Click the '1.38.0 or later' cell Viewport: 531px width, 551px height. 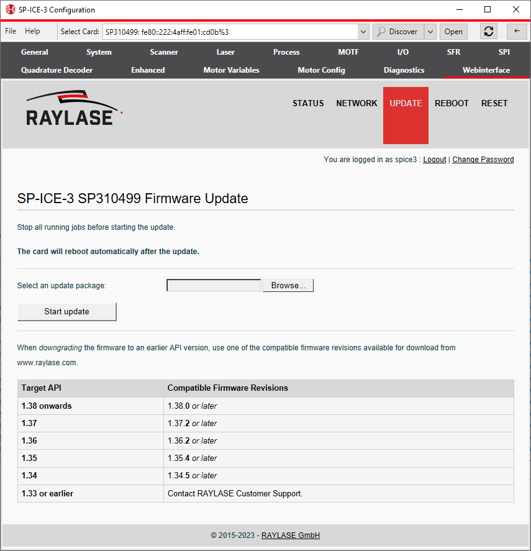point(338,406)
